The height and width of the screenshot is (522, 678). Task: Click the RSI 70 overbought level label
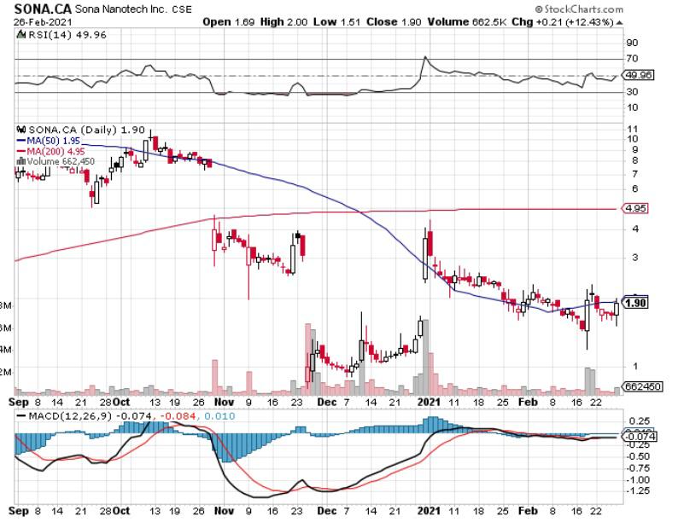(632, 58)
